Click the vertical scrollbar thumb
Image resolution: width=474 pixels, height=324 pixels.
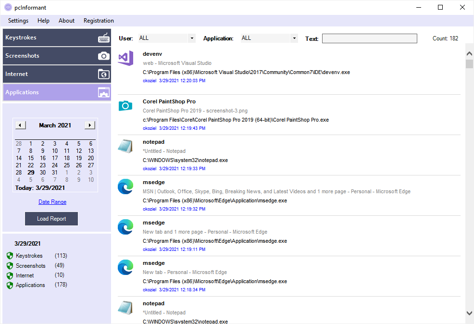[469, 64]
